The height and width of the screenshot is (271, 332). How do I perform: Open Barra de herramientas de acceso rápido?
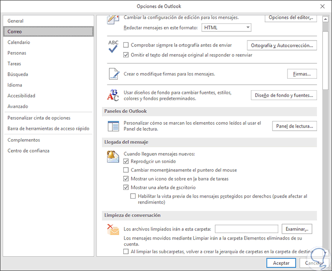click(48, 128)
